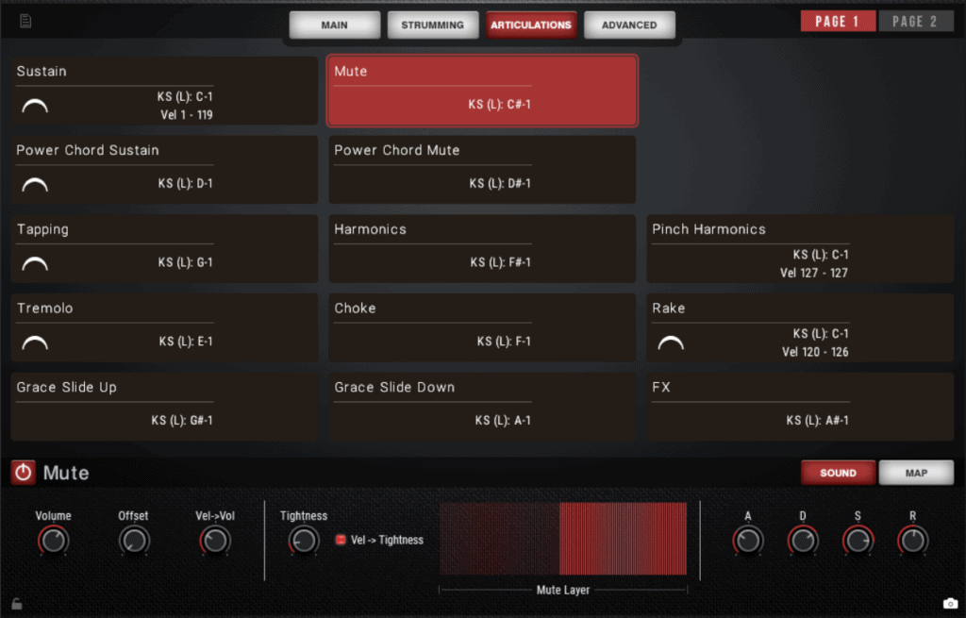The image size is (966, 618).
Task: Click the Volume knob
Action: [x=54, y=541]
